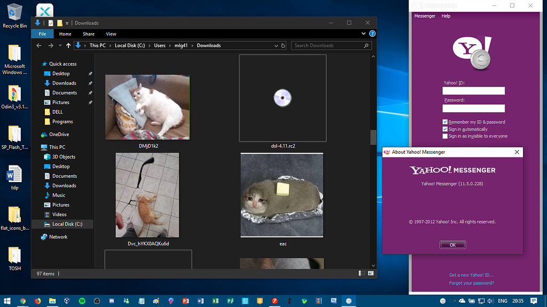This screenshot has height=307, width=547.
Task: Launch Firefox from the taskbar
Action: tap(38, 301)
